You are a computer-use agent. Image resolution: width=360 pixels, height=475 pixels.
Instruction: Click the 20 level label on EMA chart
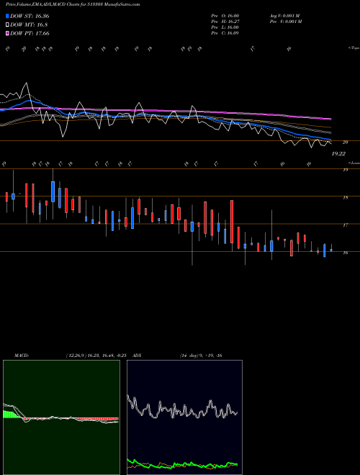pos(345,142)
